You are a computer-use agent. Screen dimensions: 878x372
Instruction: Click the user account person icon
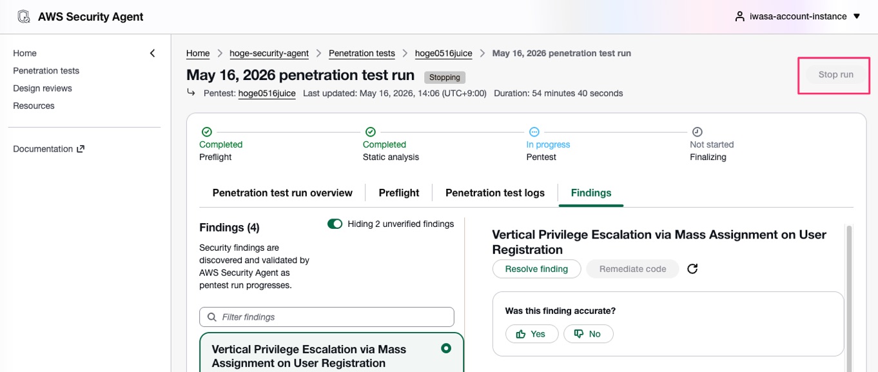(739, 17)
